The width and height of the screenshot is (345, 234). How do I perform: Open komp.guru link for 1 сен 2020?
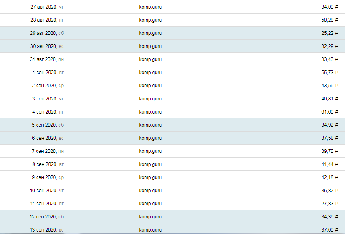[150, 73]
